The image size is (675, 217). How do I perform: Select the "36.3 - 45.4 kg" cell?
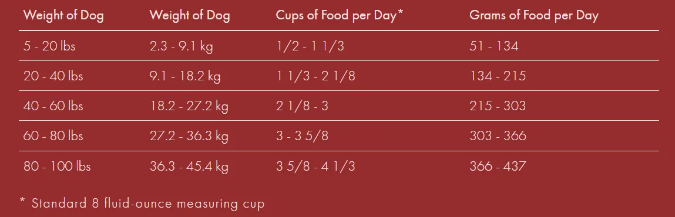189,166
